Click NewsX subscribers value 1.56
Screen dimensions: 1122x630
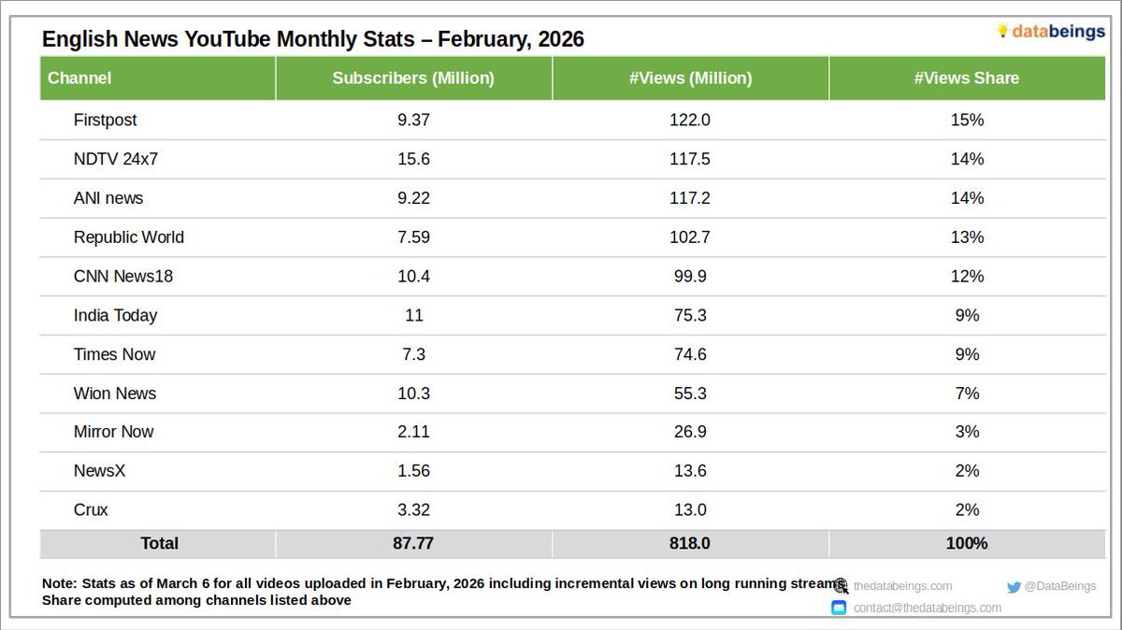click(413, 471)
